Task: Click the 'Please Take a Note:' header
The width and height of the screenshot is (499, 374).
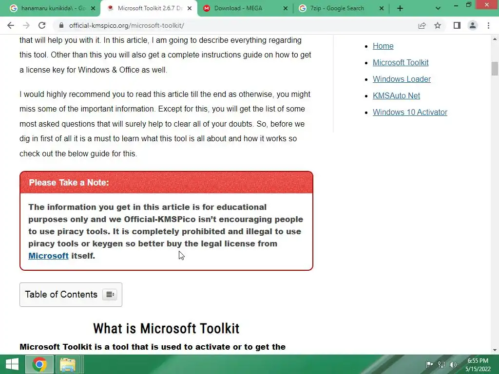Action: (69, 183)
